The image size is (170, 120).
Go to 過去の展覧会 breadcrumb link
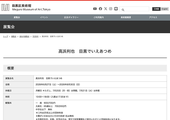pos(24,36)
